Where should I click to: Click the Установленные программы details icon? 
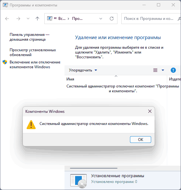coord(79,181)
